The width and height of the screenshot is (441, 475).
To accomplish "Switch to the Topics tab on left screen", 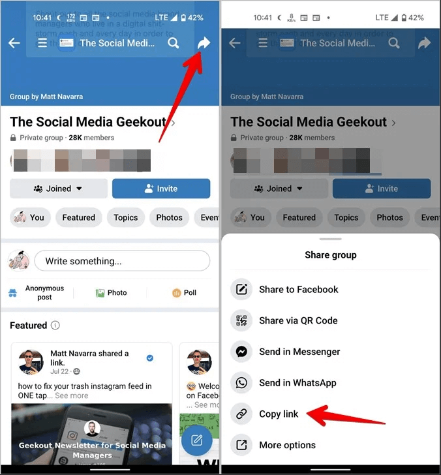I will 126,217.
